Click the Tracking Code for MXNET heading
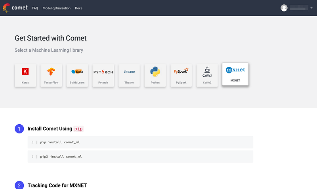 (x=57, y=185)
